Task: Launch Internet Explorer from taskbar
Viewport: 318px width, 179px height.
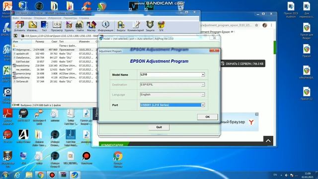Action: (17, 175)
